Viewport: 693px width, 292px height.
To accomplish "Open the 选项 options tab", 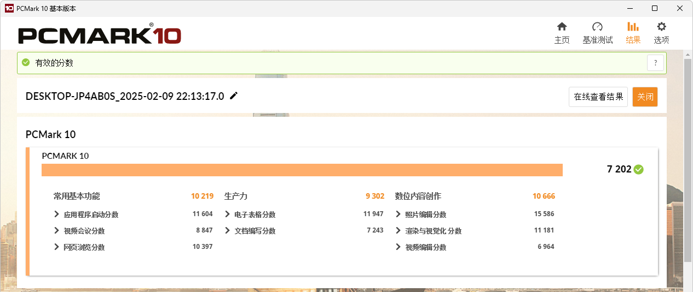I will [661, 33].
